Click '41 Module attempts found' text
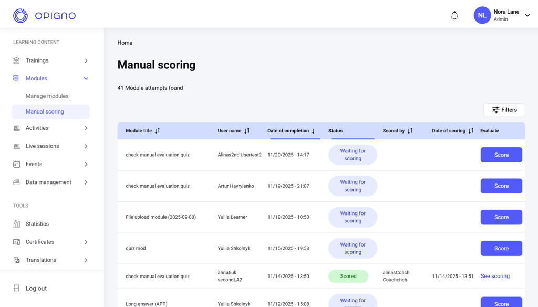Viewport: 538px width, 307px height. coord(150,88)
